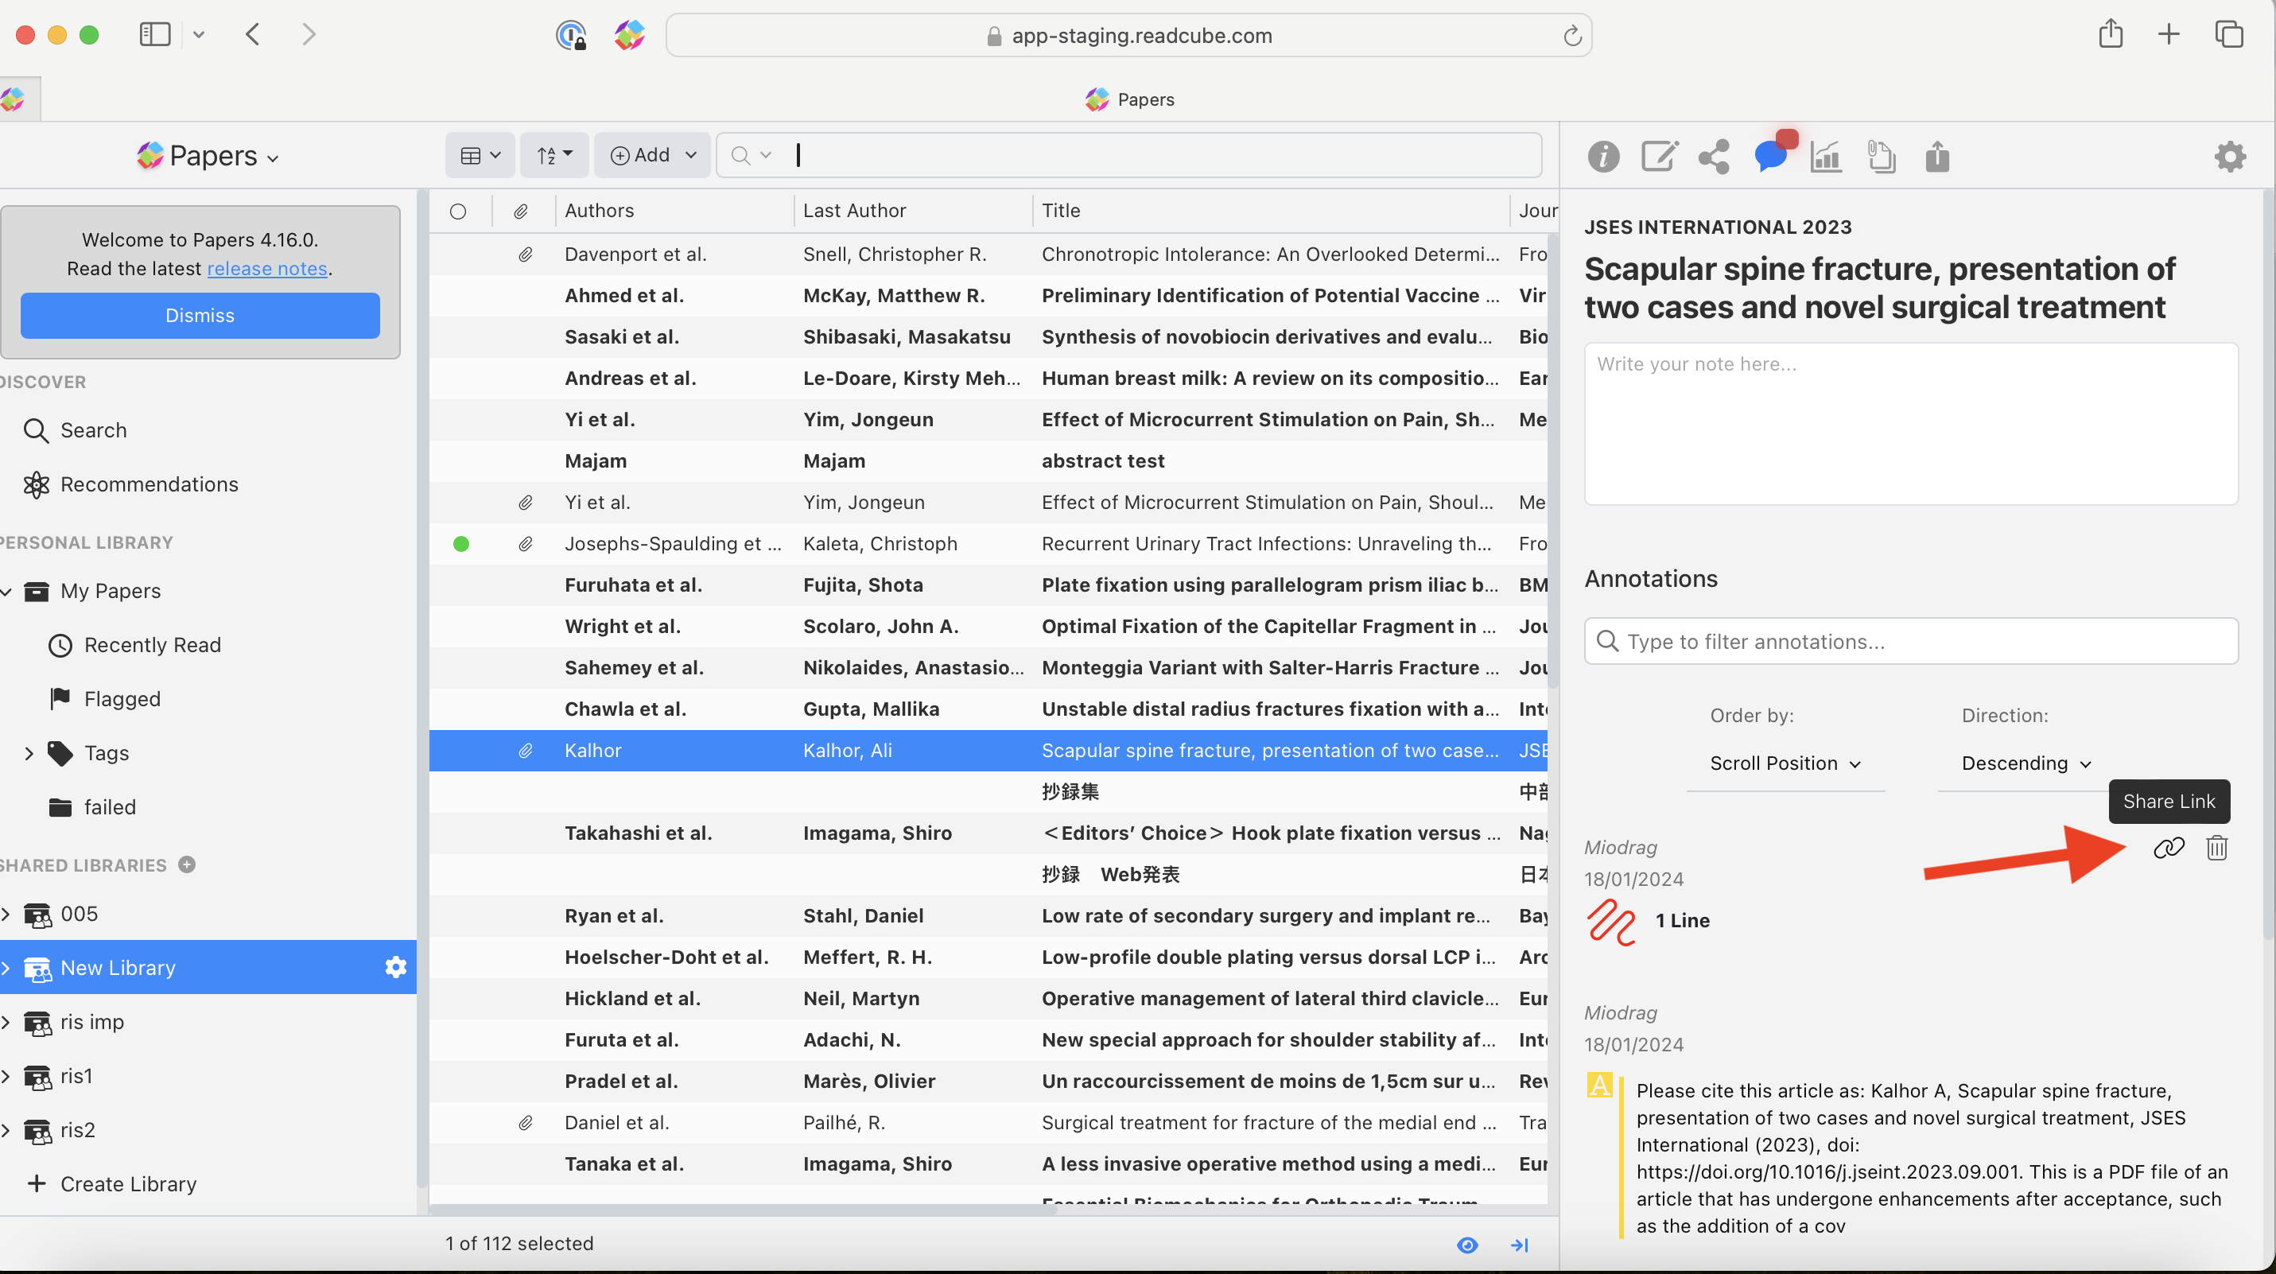
Task: Export the selected article
Action: tap(1936, 157)
